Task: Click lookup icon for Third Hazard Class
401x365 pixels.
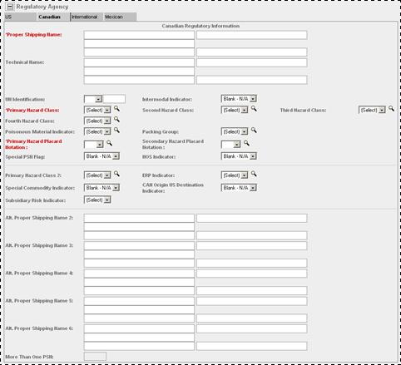Action: click(391, 109)
